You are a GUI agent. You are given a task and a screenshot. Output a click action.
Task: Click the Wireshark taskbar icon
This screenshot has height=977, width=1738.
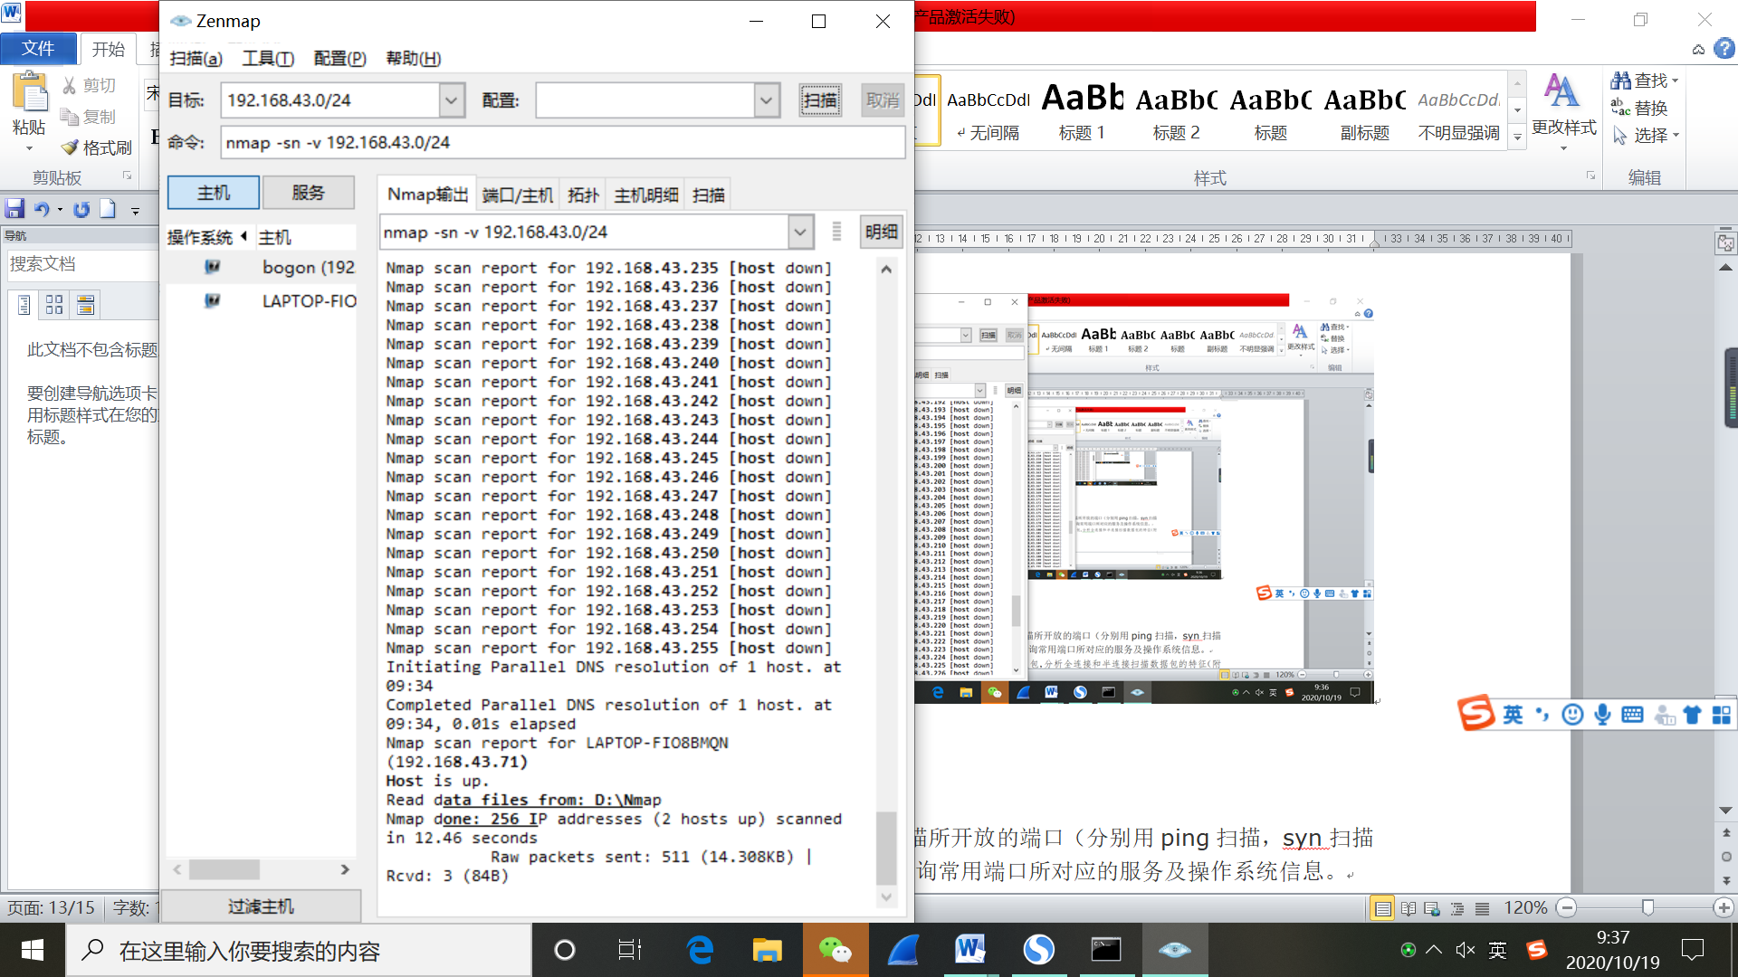pyautogui.click(x=902, y=950)
